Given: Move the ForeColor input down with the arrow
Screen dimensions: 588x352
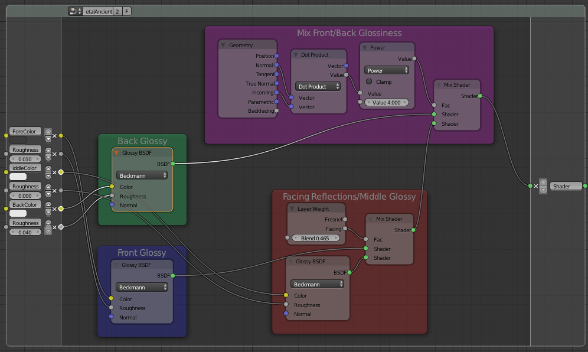Looking at the screenshot, I should click(x=48, y=139).
